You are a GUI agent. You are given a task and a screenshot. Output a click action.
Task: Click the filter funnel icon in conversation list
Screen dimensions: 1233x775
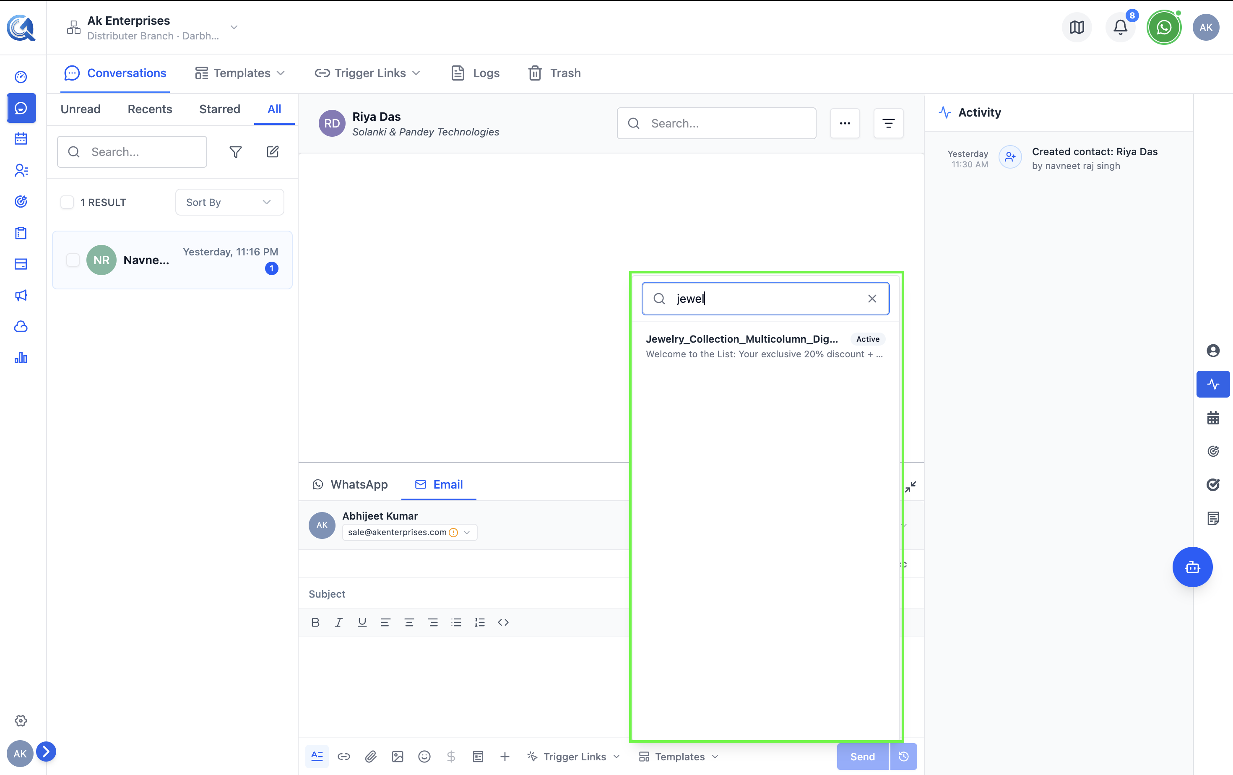coord(236,151)
